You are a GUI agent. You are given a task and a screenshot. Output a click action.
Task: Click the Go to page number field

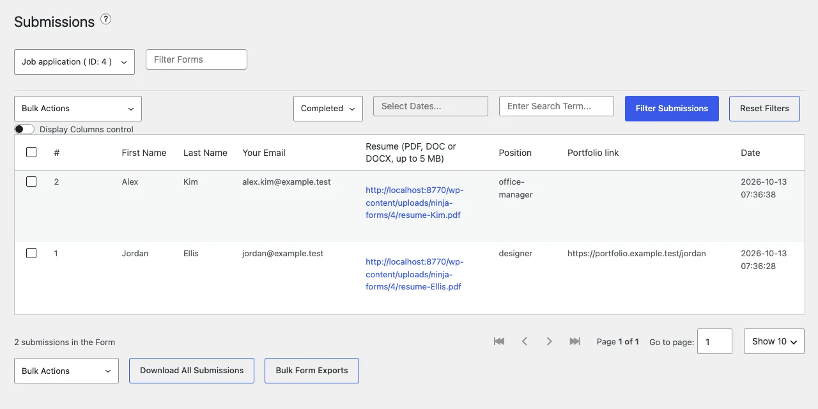click(x=714, y=341)
